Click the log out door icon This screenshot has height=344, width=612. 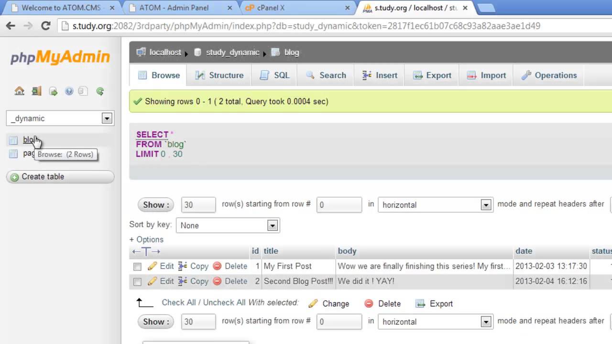36,91
